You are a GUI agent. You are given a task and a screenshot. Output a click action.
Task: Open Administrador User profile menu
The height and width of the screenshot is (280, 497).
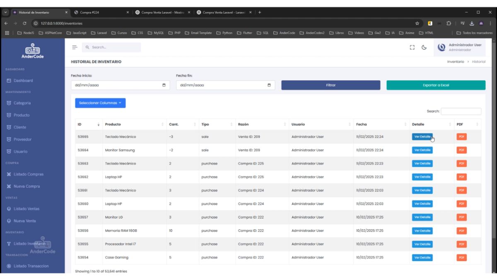point(460,47)
